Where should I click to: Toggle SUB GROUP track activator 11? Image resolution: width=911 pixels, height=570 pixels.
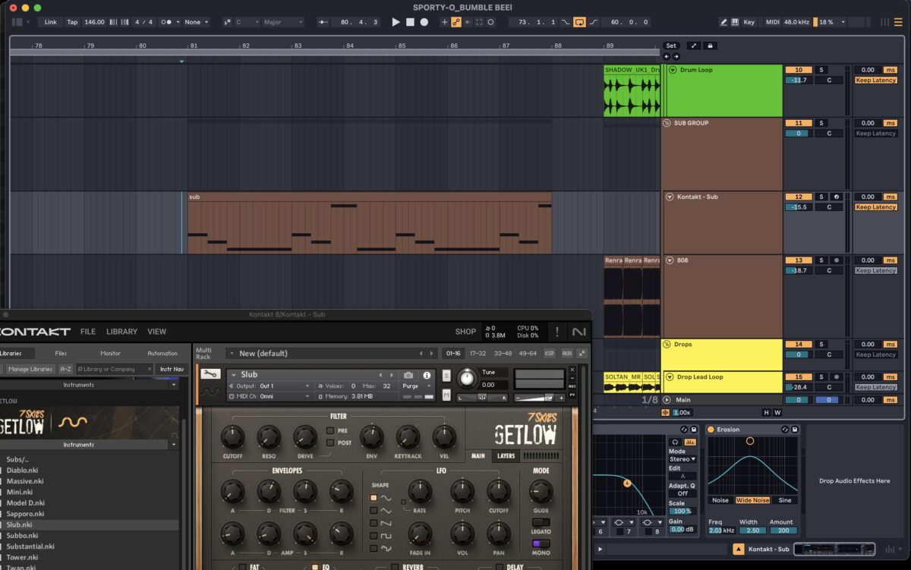pos(798,123)
